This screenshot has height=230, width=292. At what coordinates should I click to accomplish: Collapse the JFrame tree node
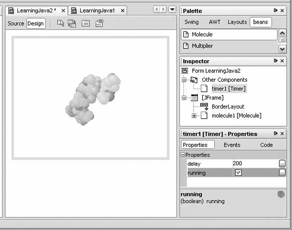point(184,98)
